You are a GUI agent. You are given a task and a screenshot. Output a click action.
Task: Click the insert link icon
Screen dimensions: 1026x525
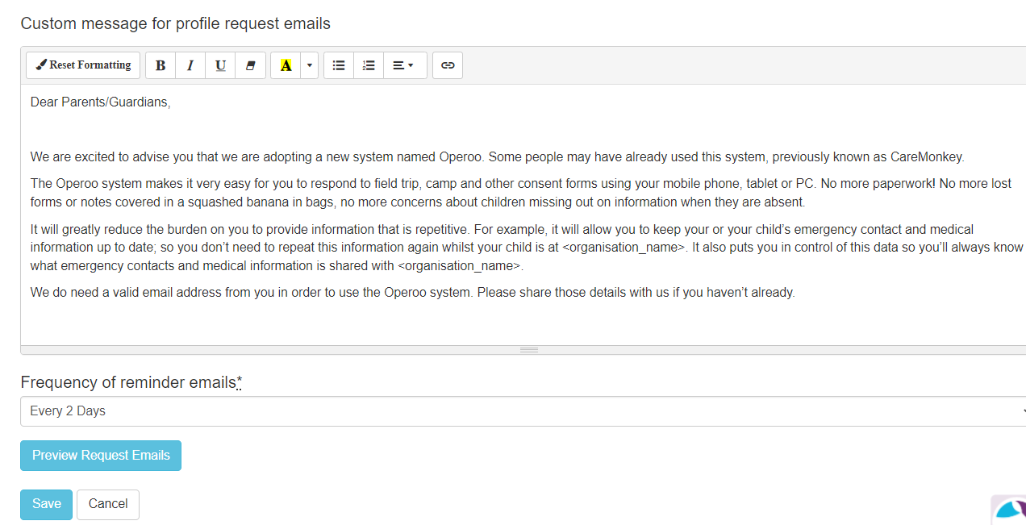tap(448, 65)
